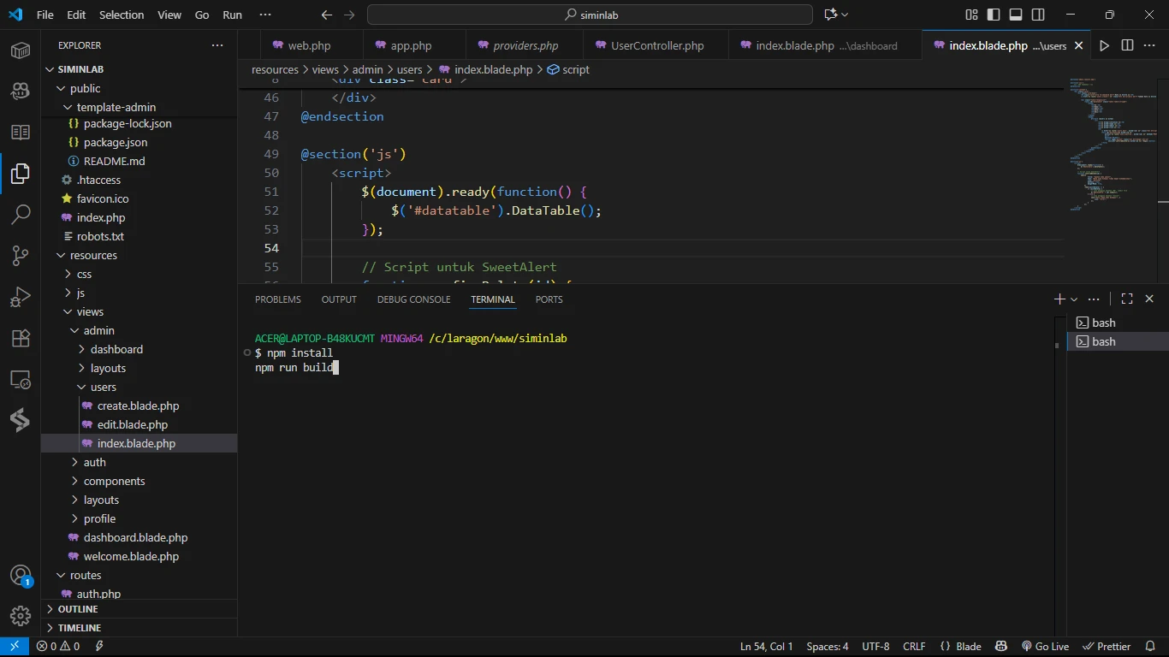Toggle the bottom panel layout button
Image resolution: width=1169 pixels, height=657 pixels.
pyautogui.click(x=1016, y=15)
